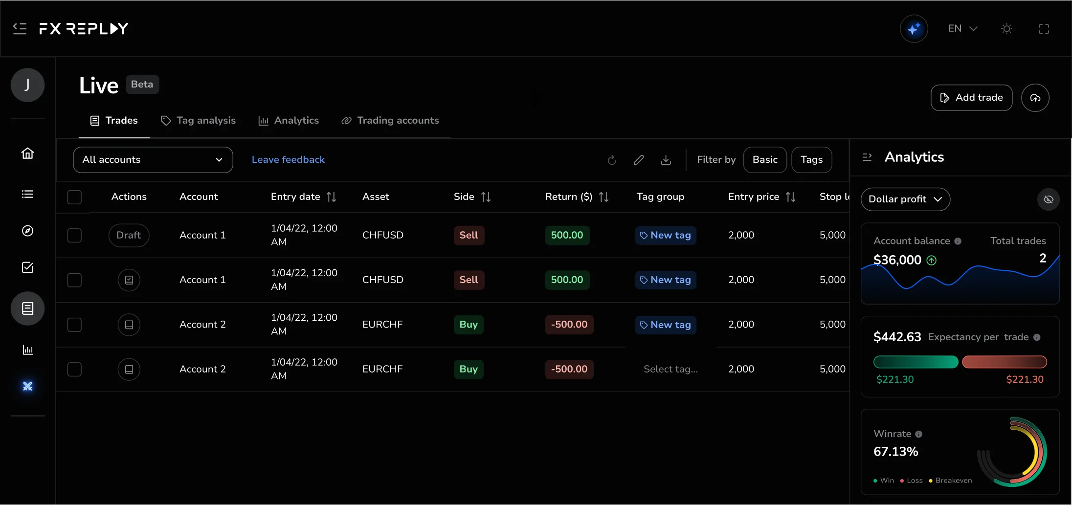Check the first Account 2 row checkbox
This screenshot has height=505, width=1072.
pyautogui.click(x=74, y=325)
